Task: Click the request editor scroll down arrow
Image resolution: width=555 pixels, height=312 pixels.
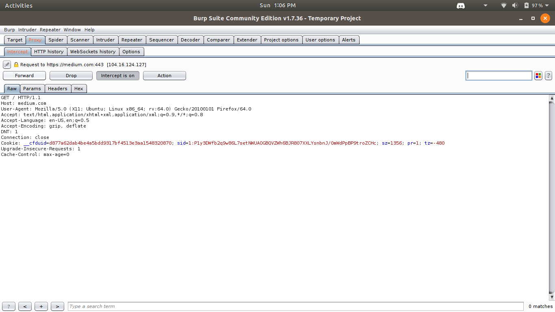Action: (552, 297)
